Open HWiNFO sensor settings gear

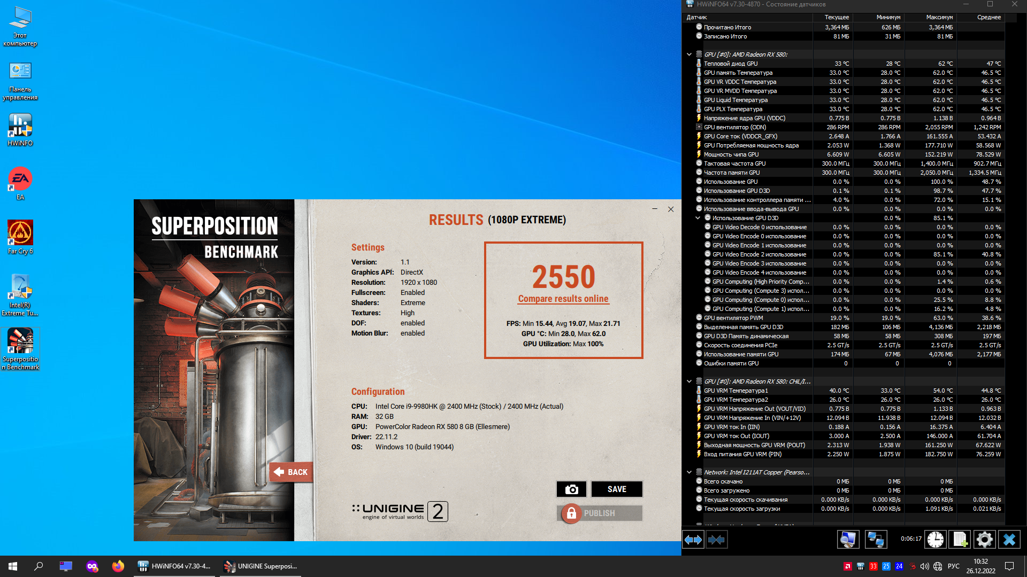point(984,540)
